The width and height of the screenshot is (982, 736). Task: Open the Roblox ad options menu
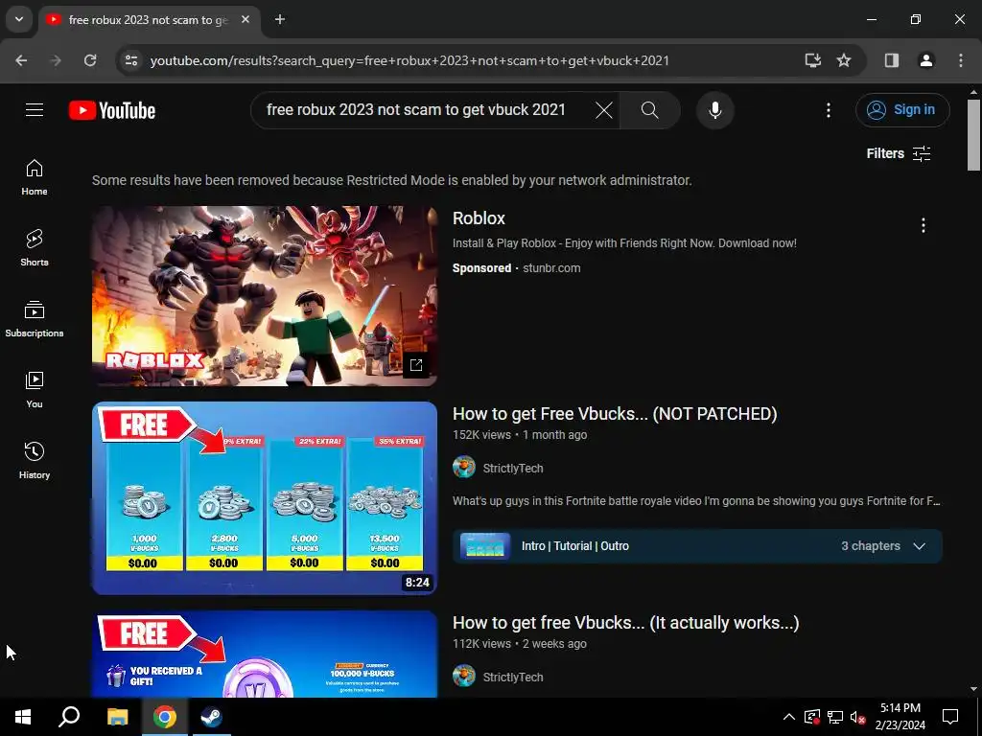coord(924,225)
